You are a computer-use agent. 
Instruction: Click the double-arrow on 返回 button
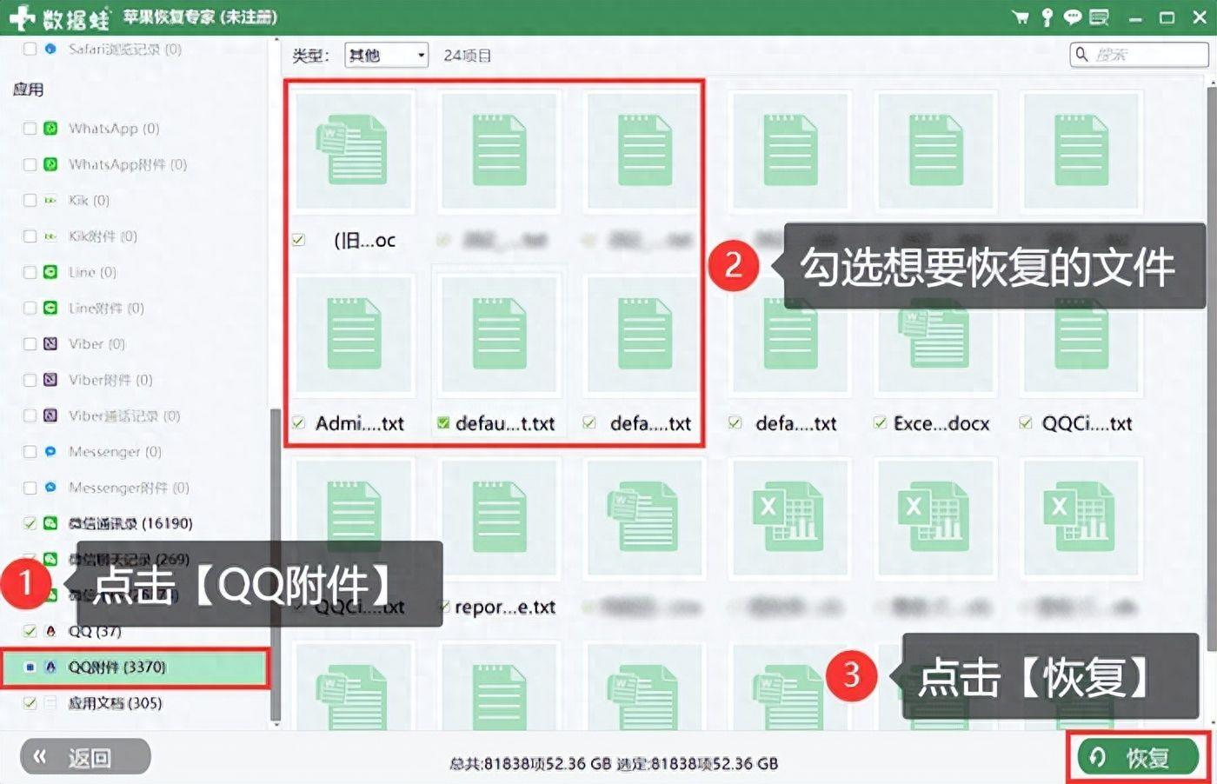tap(39, 757)
